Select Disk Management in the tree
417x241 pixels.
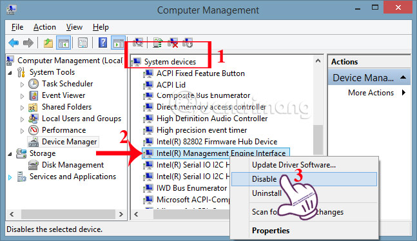point(73,165)
